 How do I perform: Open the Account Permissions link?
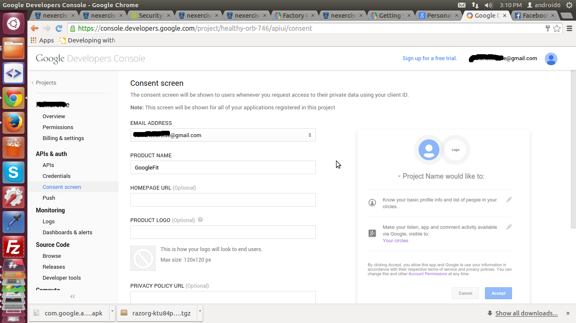click(x=428, y=274)
